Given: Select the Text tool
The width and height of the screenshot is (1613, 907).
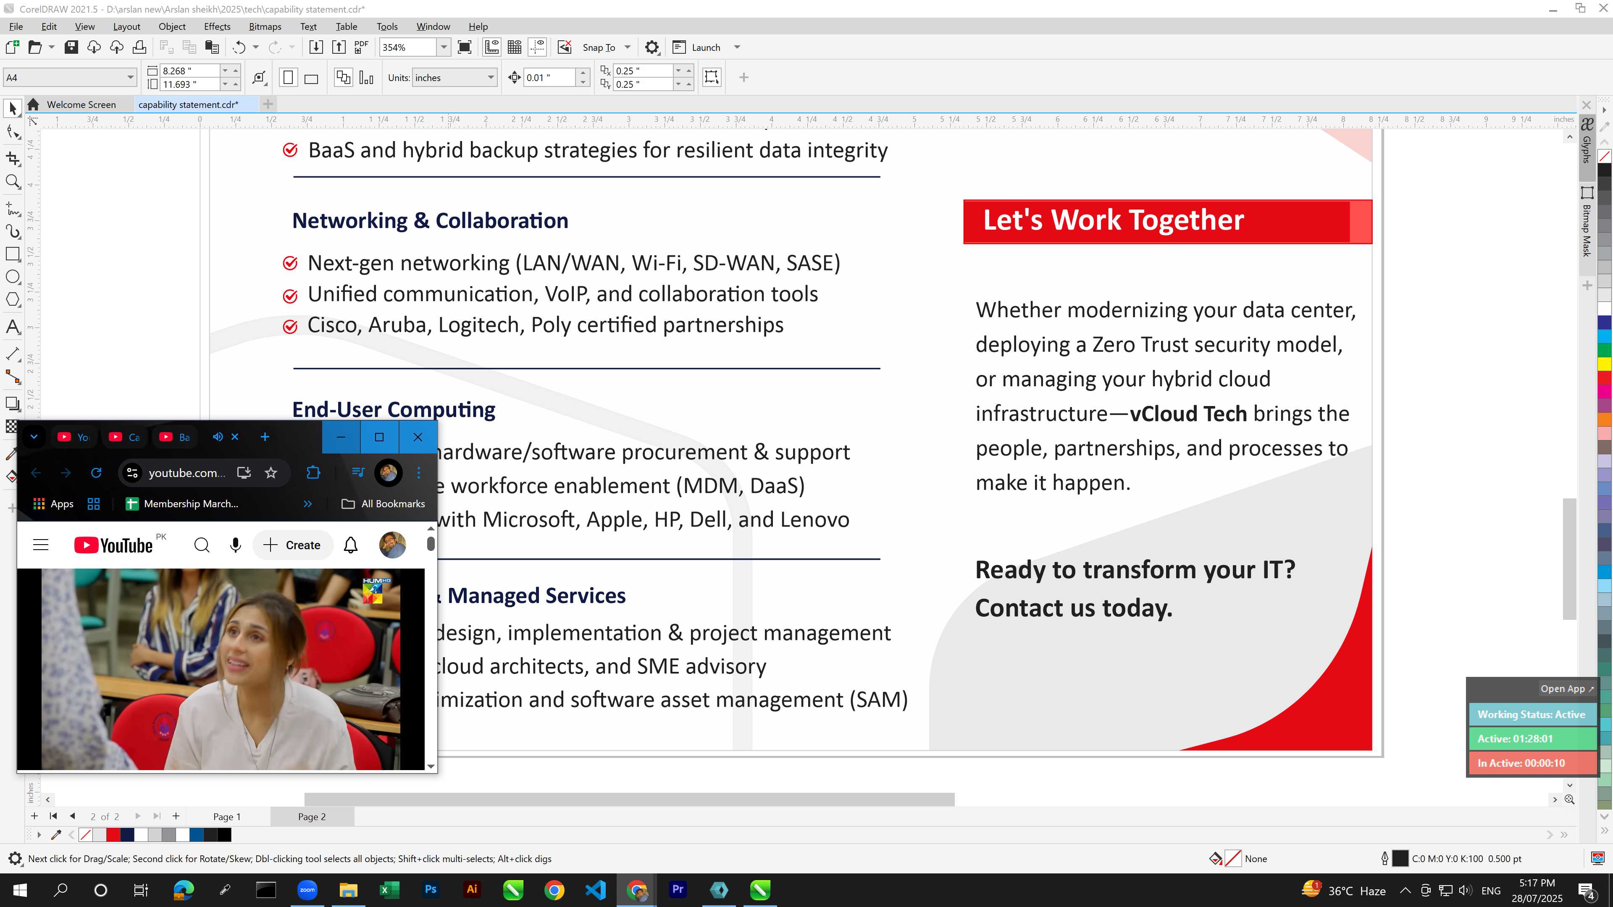Looking at the screenshot, I should point(13,327).
